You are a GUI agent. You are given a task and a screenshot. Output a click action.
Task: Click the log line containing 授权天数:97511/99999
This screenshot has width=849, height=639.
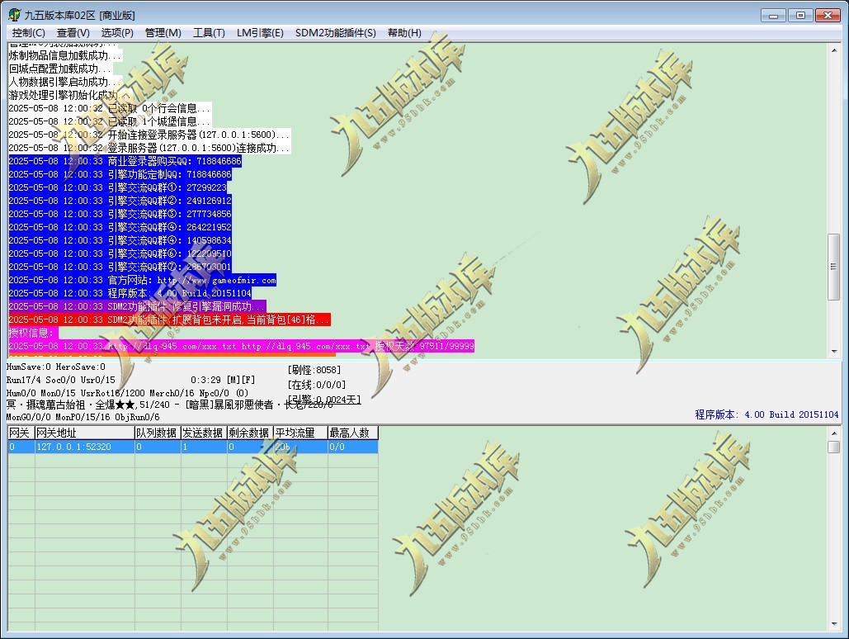point(242,346)
